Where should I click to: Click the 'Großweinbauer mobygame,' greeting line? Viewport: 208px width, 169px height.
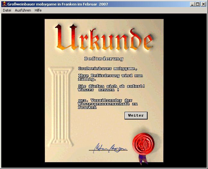[108, 68]
